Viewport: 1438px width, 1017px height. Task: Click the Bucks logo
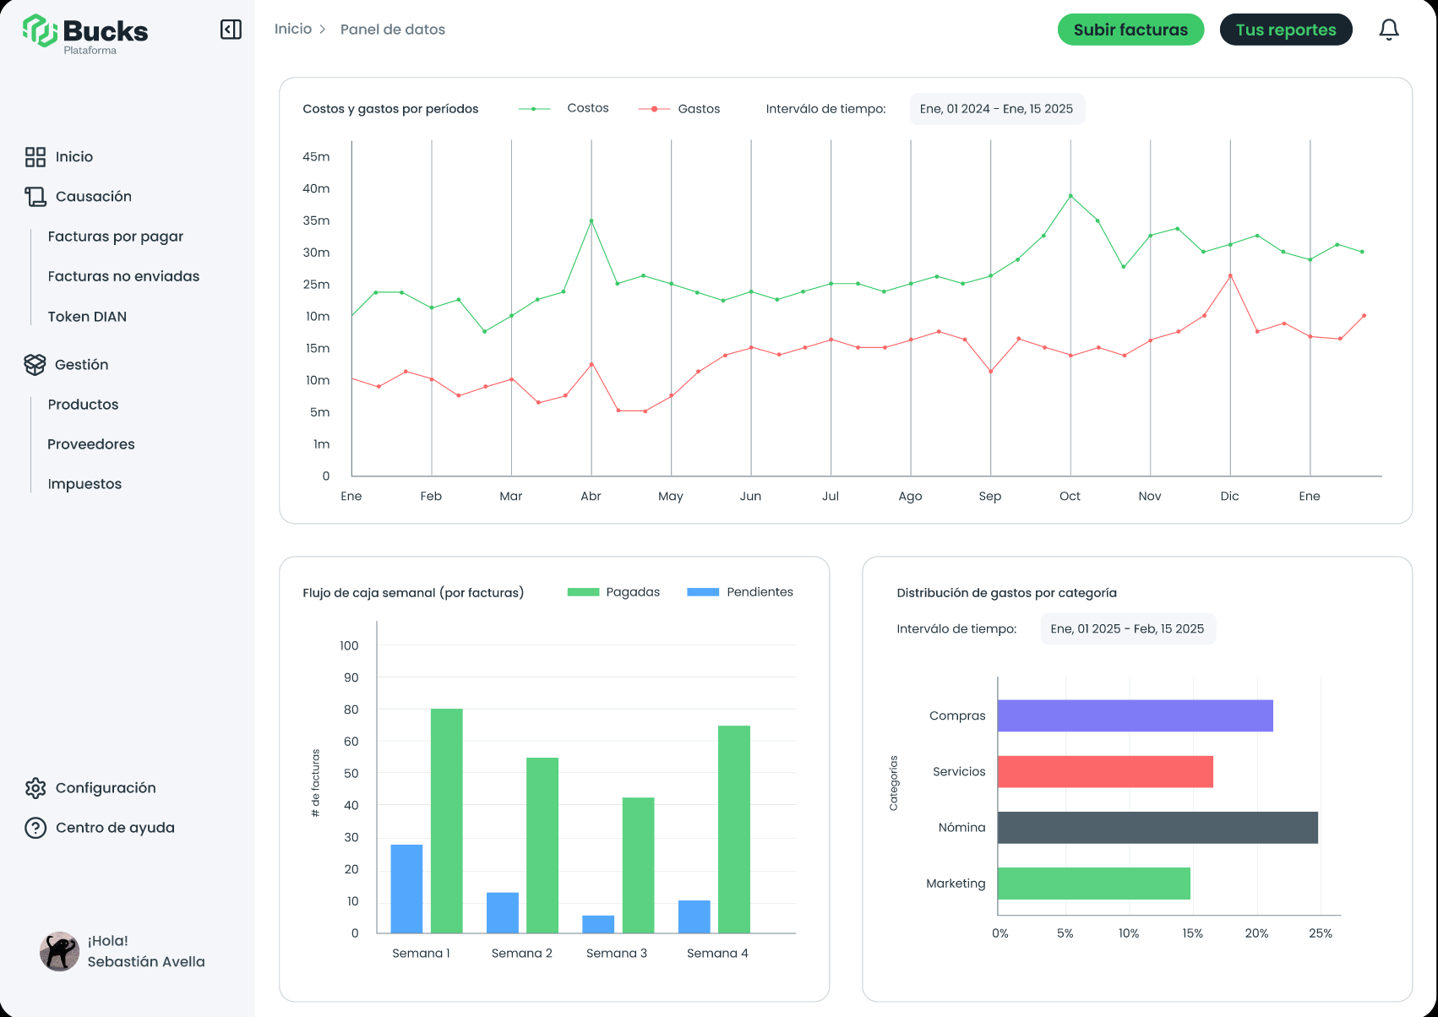[84, 33]
